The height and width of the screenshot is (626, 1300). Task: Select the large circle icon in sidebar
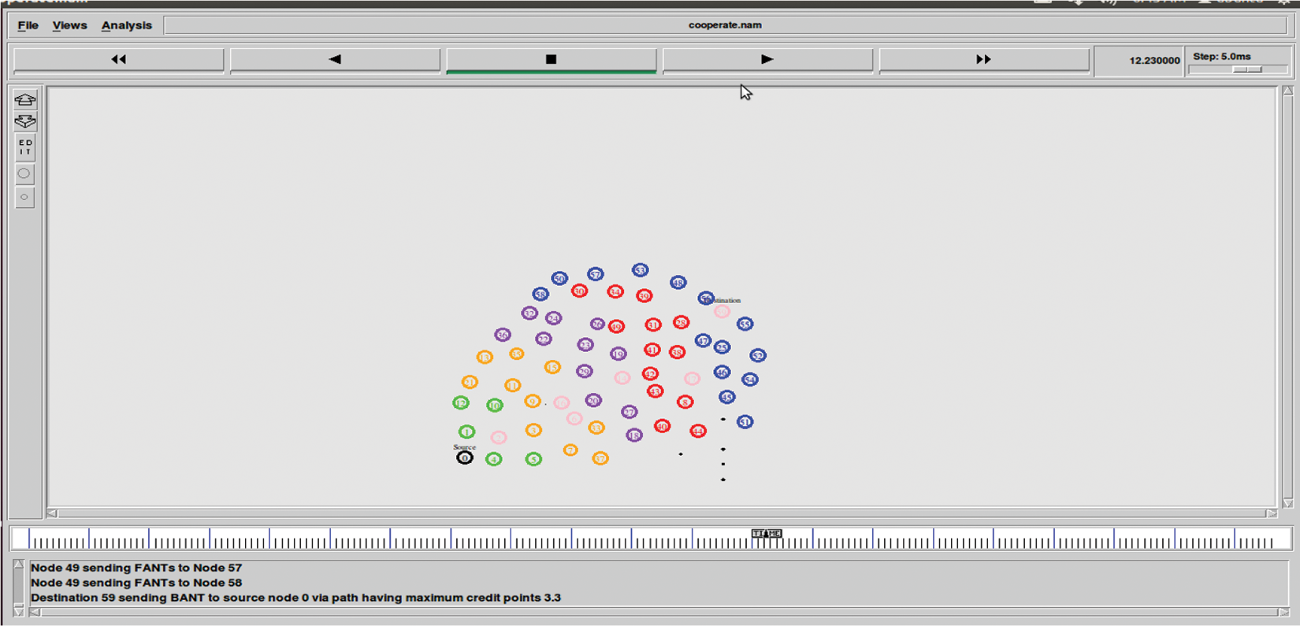tap(24, 174)
